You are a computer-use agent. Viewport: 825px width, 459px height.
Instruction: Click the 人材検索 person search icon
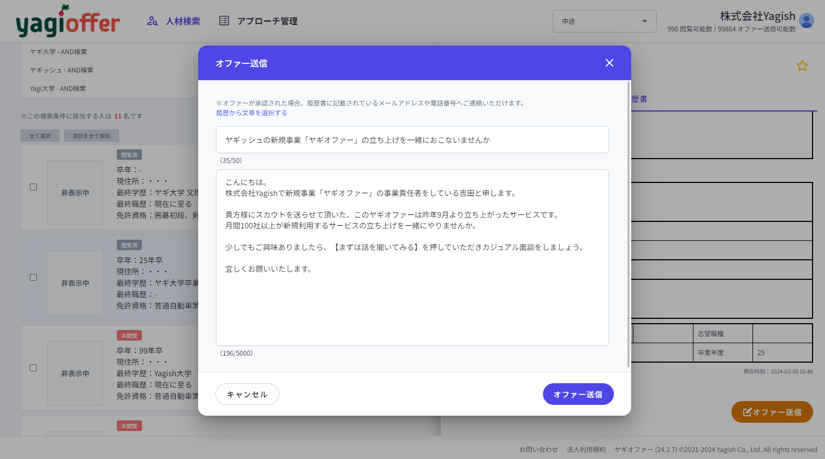pyautogui.click(x=152, y=21)
